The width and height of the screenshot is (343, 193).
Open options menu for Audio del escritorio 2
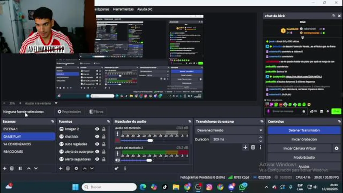point(117,154)
